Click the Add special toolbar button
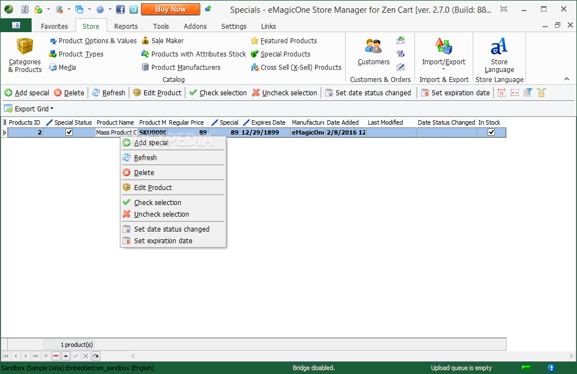 tap(27, 93)
